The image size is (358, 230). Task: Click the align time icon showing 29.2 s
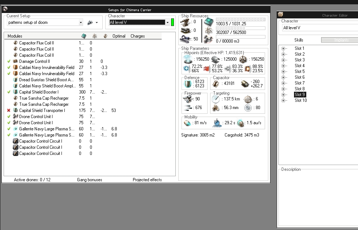pyautogui.click(x=217, y=123)
